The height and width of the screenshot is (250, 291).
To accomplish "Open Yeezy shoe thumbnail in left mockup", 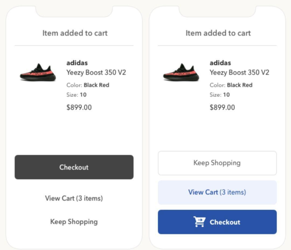I will pos(38,72).
